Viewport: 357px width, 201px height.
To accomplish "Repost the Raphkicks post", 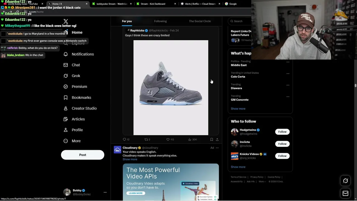I will [146, 139].
